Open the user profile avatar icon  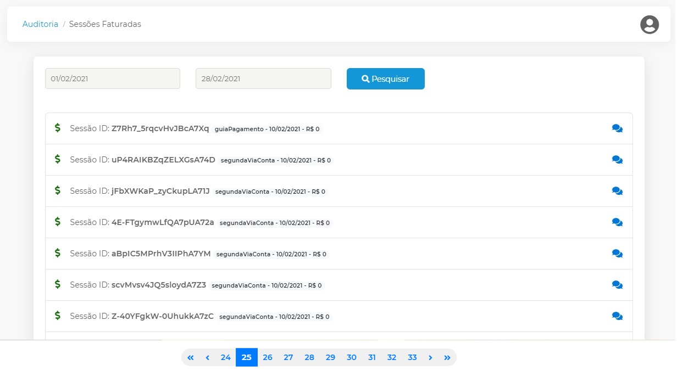coord(649,25)
